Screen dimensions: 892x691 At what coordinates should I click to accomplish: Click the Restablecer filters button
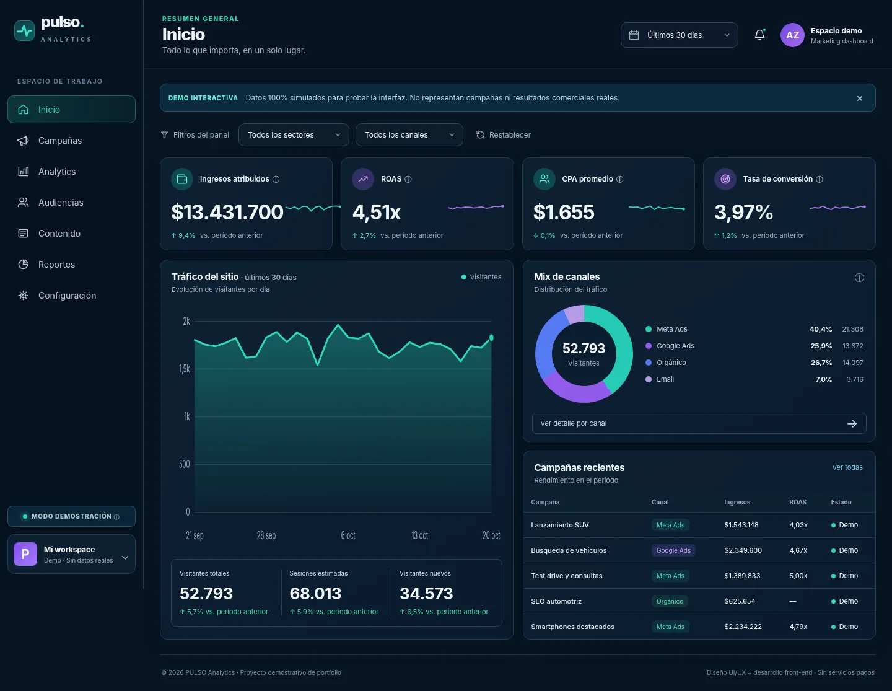coord(503,135)
